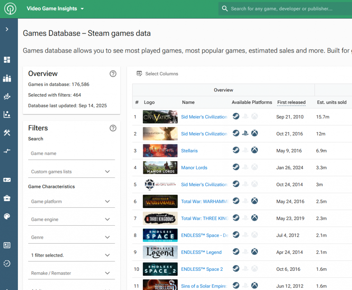
Task: Open the '1 filter selected.' dropdown
Action: point(71,255)
